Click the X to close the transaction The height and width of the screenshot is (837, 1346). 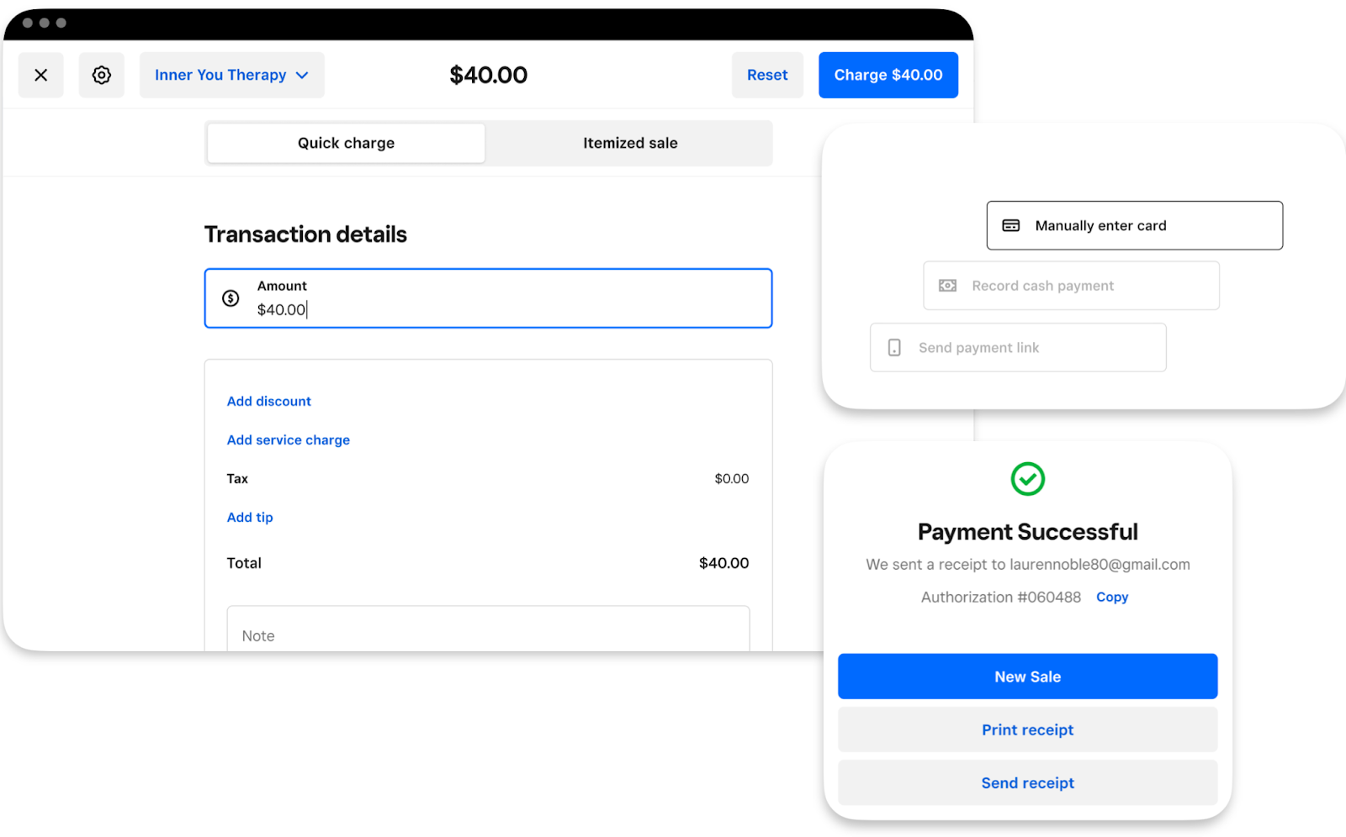point(40,75)
